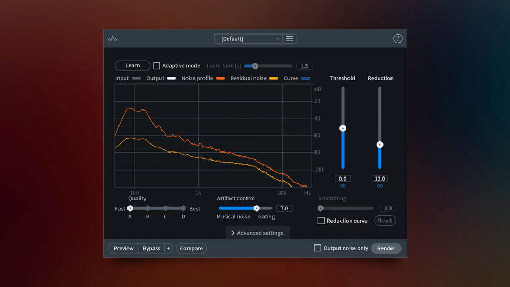Set Quality to position C
The height and width of the screenshot is (287, 510).
coord(166,208)
